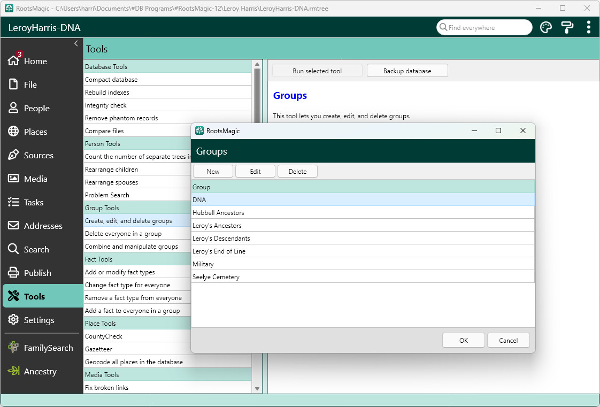
Task: Click Run selected tool button
Action: [317, 71]
